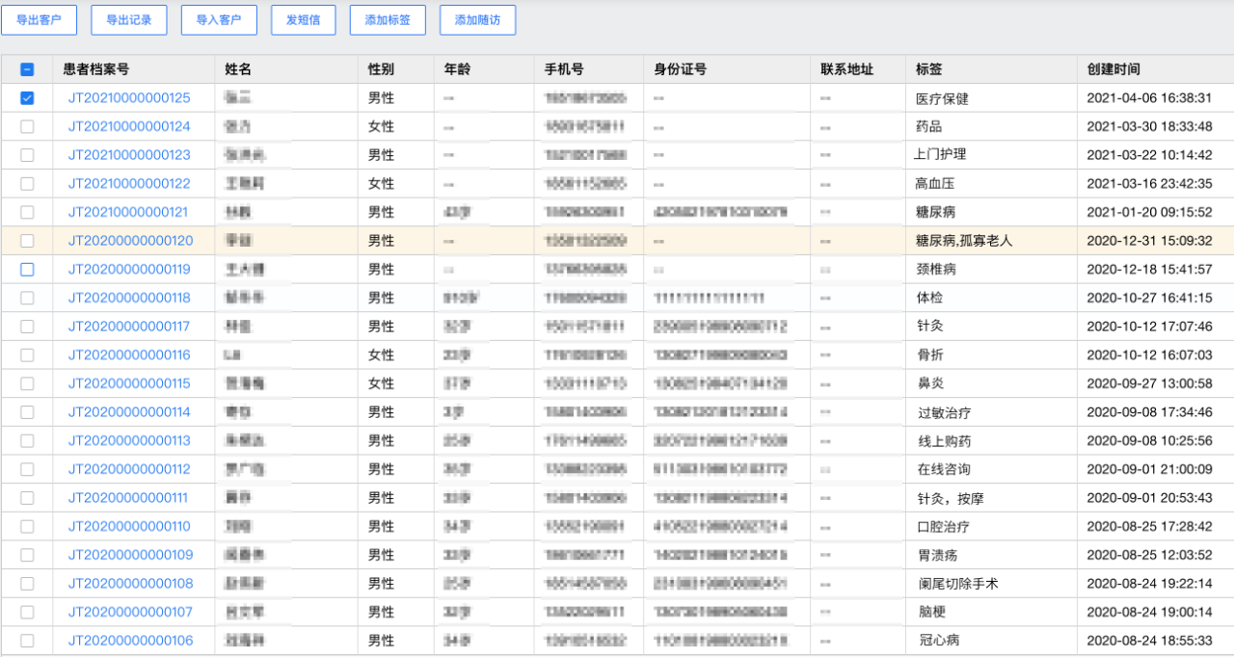Check the row JT20210000000124 checkbox
Image resolution: width=1234 pixels, height=657 pixels.
tap(27, 126)
